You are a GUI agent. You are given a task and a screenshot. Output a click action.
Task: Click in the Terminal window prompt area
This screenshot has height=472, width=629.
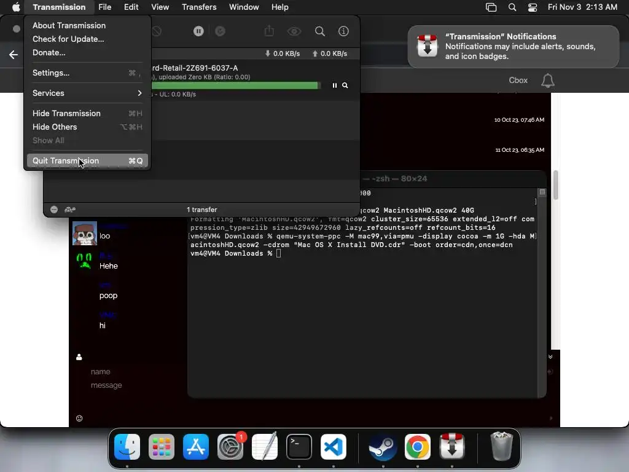(x=278, y=253)
